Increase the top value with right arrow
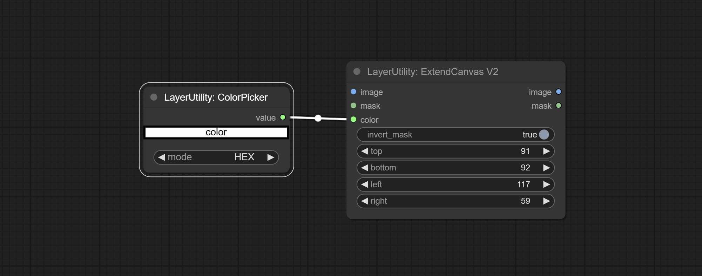This screenshot has height=276, width=702. tap(546, 151)
